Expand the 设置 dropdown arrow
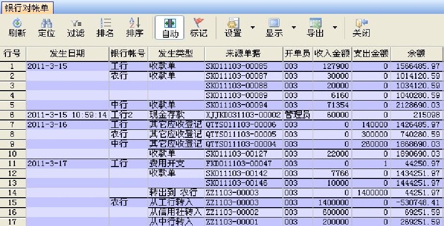 click(252, 27)
